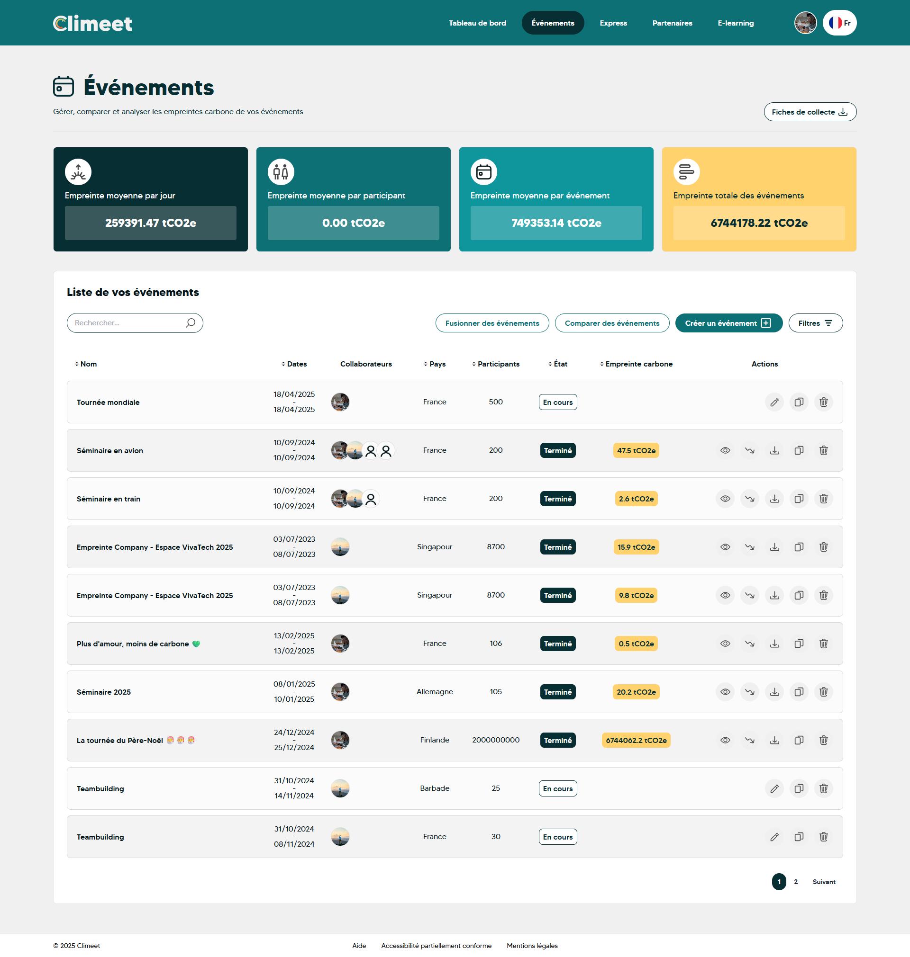Delete the Finlande Père-Noël event
The width and height of the screenshot is (910, 957).
click(x=823, y=740)
